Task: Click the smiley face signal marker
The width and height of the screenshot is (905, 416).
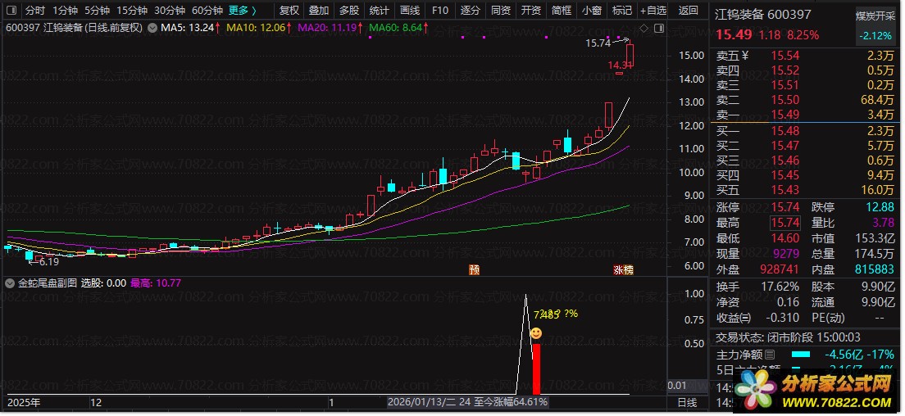Action: pos(535,333)
